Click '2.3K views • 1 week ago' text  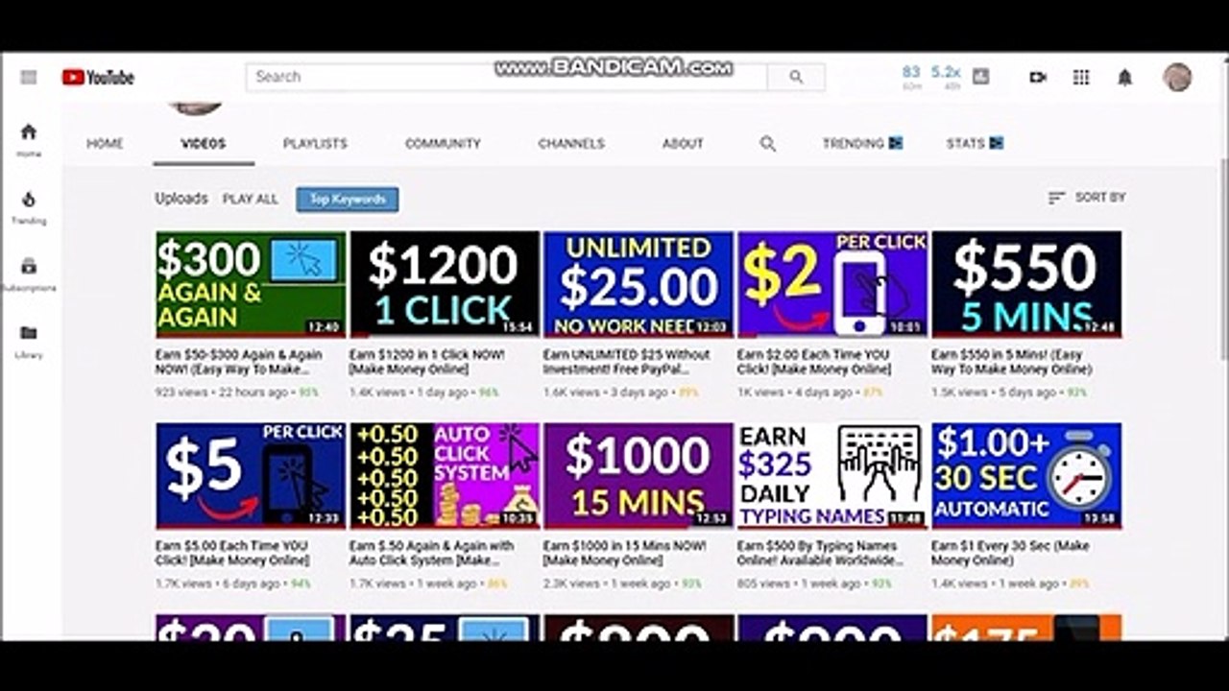pos(610,584)
